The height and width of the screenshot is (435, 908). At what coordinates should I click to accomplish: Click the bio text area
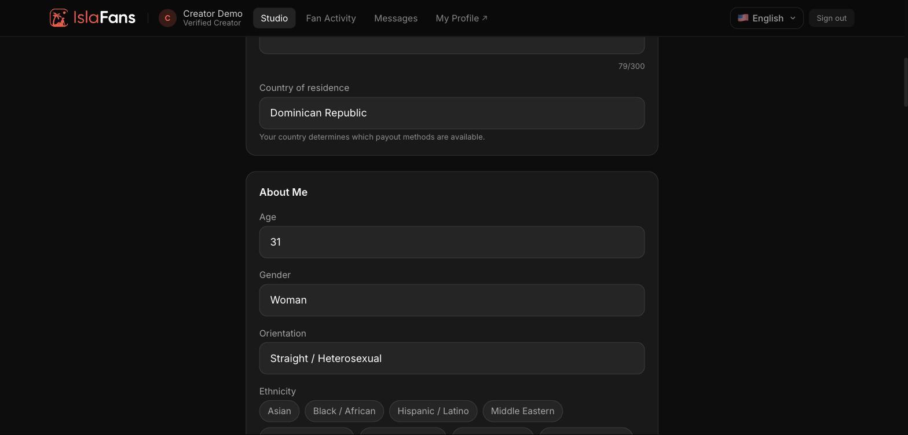452,45
